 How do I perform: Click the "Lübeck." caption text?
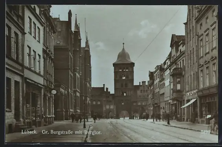29,132
